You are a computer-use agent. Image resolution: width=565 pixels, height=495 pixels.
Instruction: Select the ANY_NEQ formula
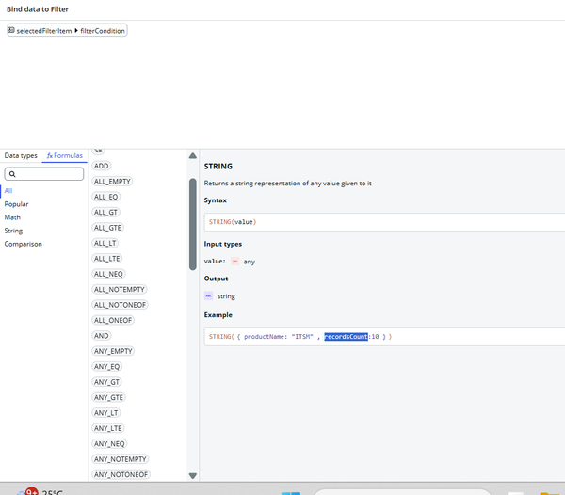tap(109, 444)
